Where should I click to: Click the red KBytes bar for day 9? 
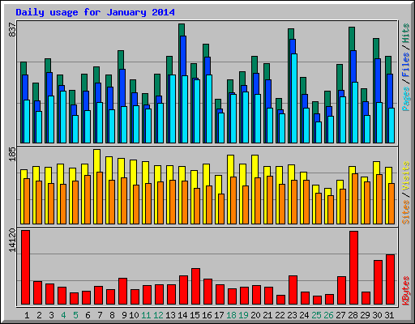[123, 292]
